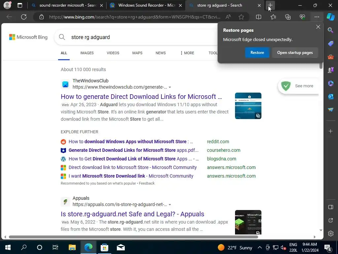This screenshot has height=254, width=338.
Task: Click Open startup pages button
Action: [x=295, y=53]
